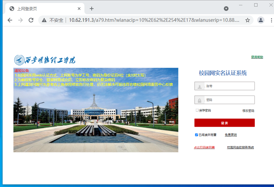Bookmark this page with star icon
Screen dimensions: 274x187
click(x=248, y=20)
